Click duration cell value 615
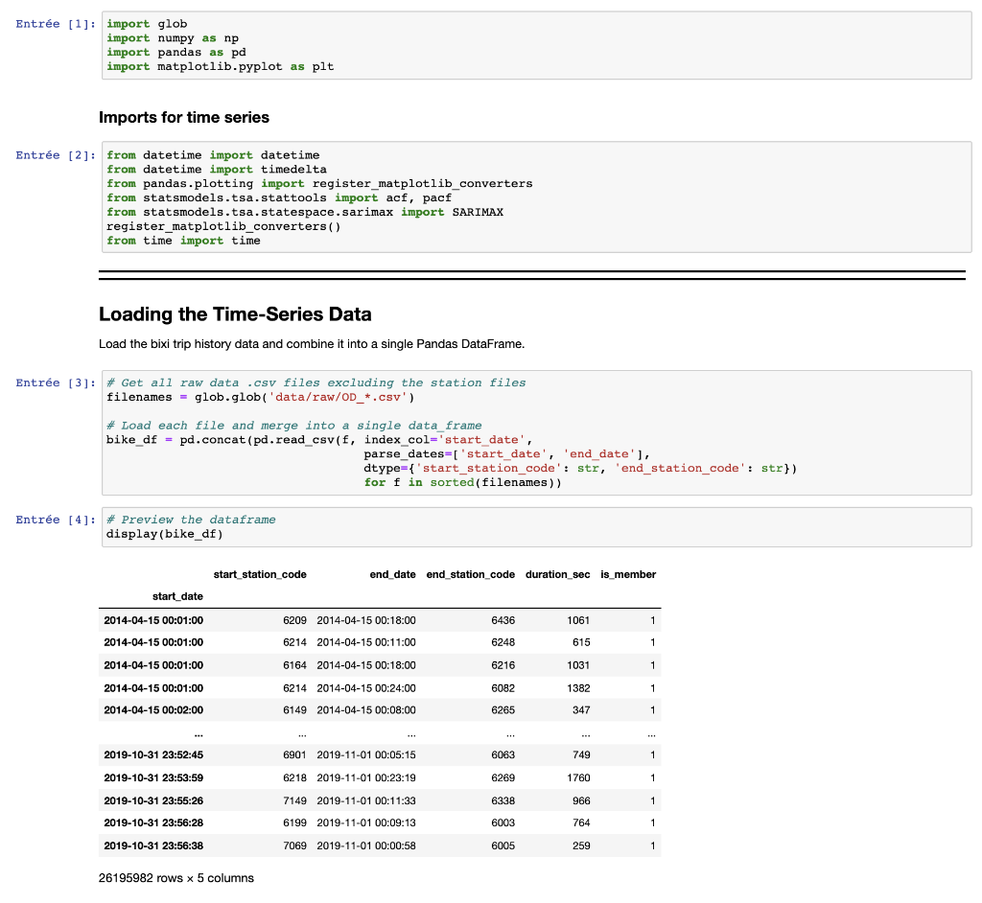This screenshot has width=982, height=903. click(x=581, y=642)
